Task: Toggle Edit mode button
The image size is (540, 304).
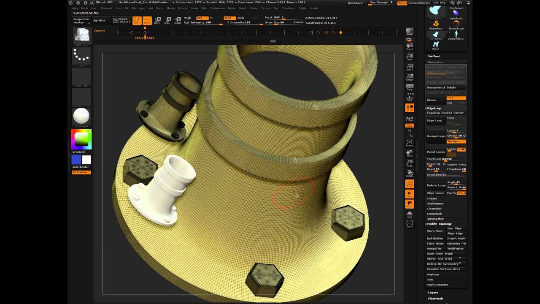Action: [x=137, y=21]
